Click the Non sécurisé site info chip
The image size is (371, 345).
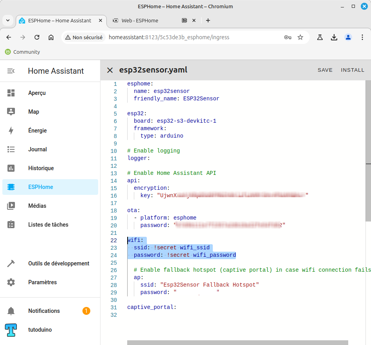[84, 37]
